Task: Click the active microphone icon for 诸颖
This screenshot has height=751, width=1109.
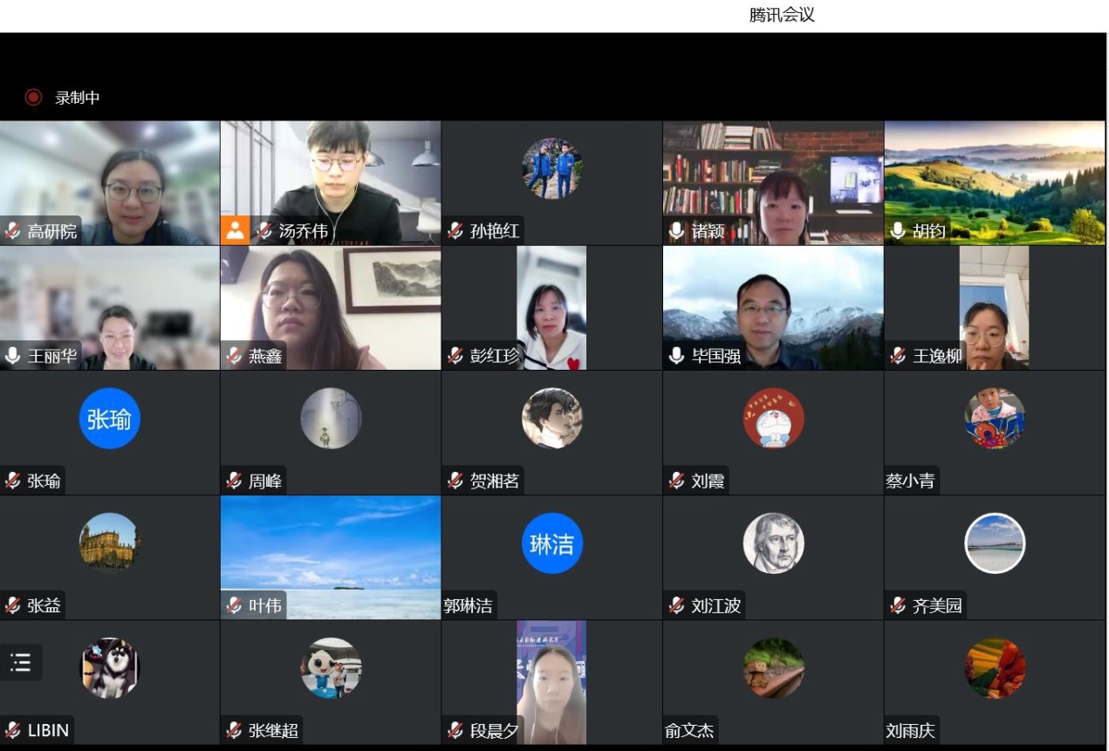Action: [x=677, y=231]
